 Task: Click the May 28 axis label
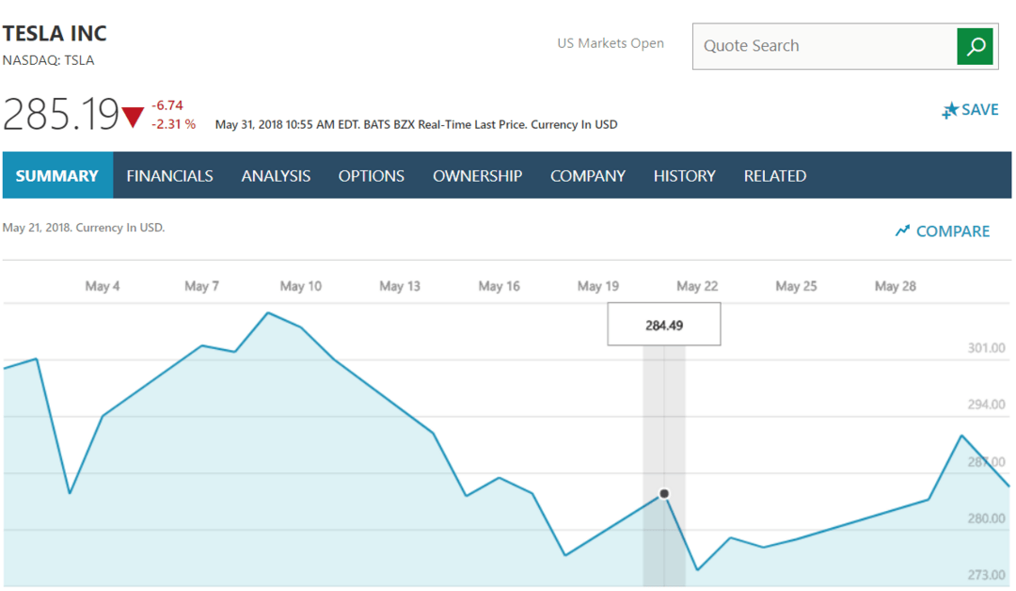tap(896, 286)
